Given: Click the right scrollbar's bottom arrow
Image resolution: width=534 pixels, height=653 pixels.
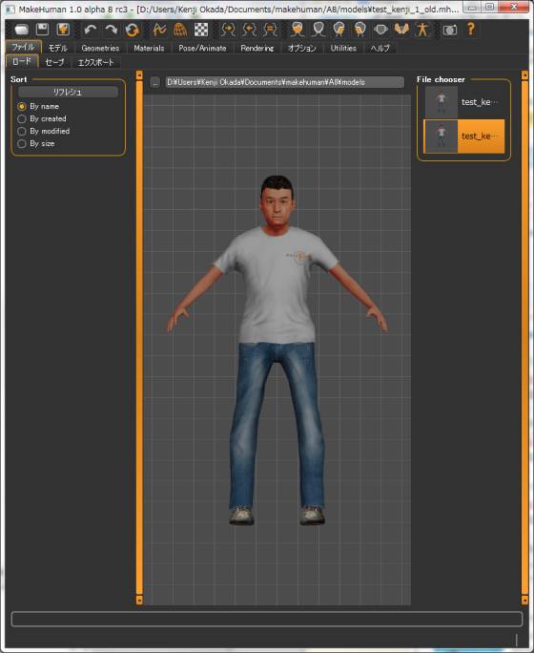Looking at the screenshot, I should coord(524,600).
